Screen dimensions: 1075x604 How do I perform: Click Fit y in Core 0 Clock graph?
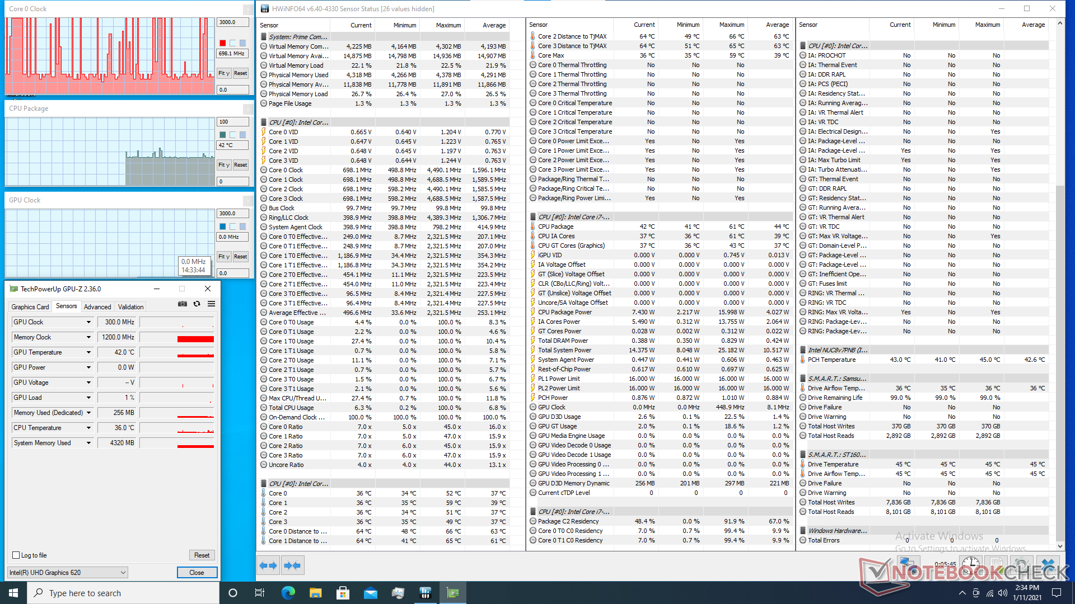point(223,73)
